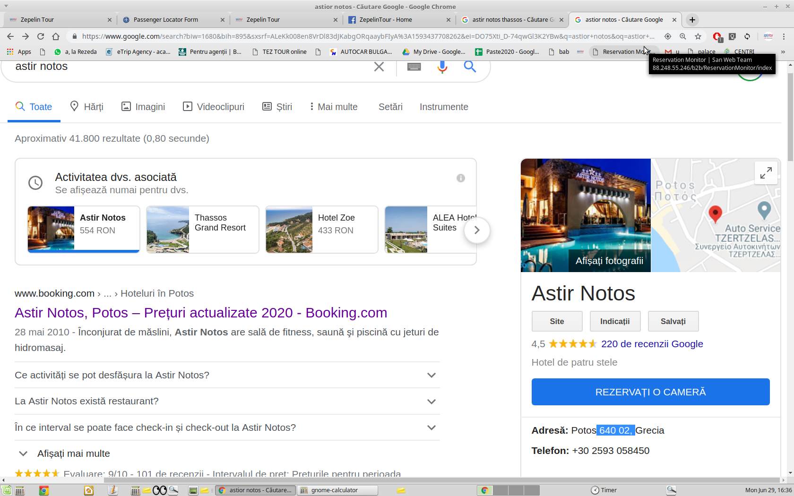The width and height of the screenshot is (794, 496).
Task: Open 'My Drive - Google' bookmark
Action: 434,52
